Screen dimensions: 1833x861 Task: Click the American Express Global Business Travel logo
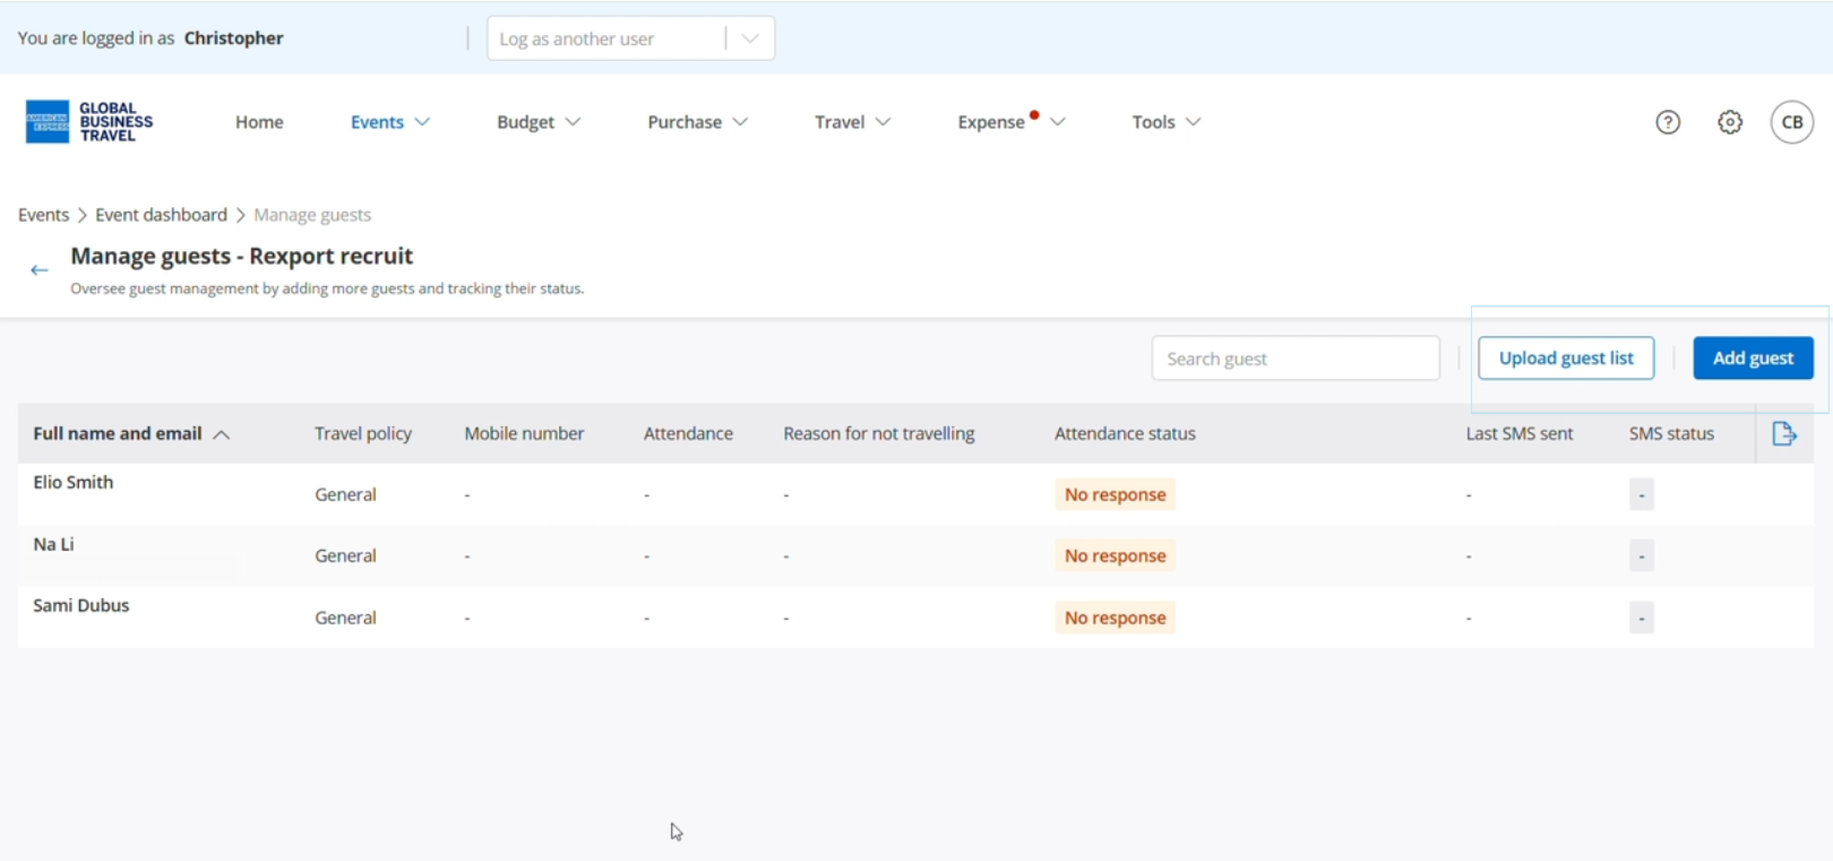(x=89, y=122)
